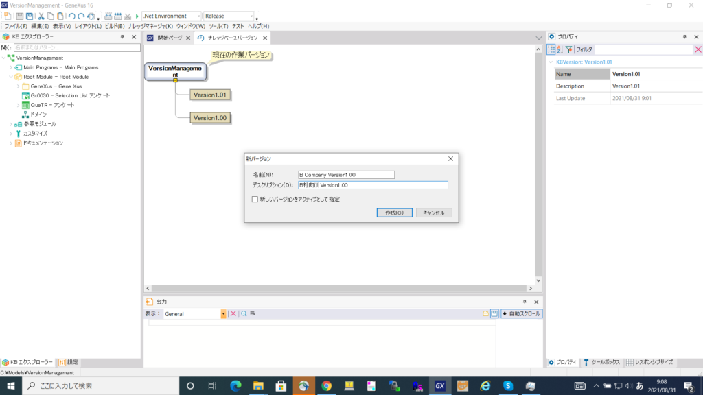703x395 pixels.
Task: Select the Version1.01 node in the diagram
Action: click(210, 95)
